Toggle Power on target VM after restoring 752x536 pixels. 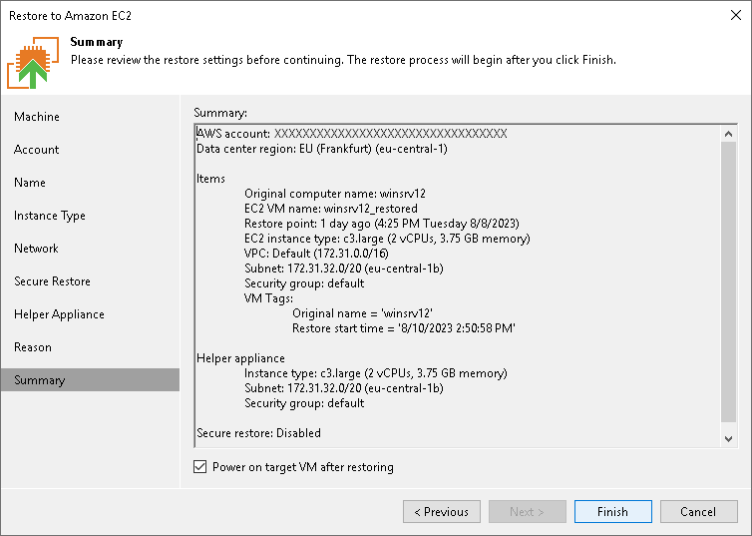coord(200,467)
